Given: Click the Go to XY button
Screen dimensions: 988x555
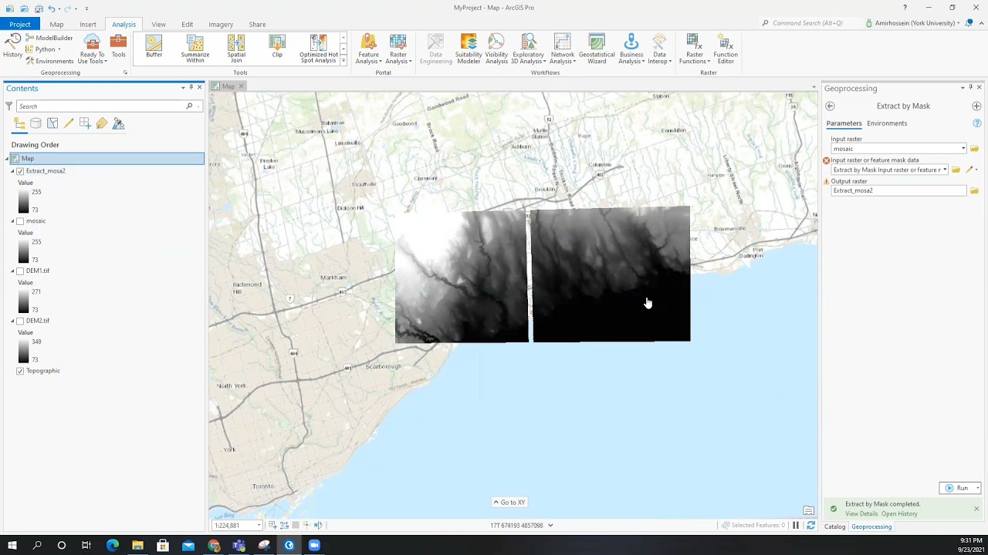Looking at the screenshot, I should pyautogui.click(x=509, y=503).
